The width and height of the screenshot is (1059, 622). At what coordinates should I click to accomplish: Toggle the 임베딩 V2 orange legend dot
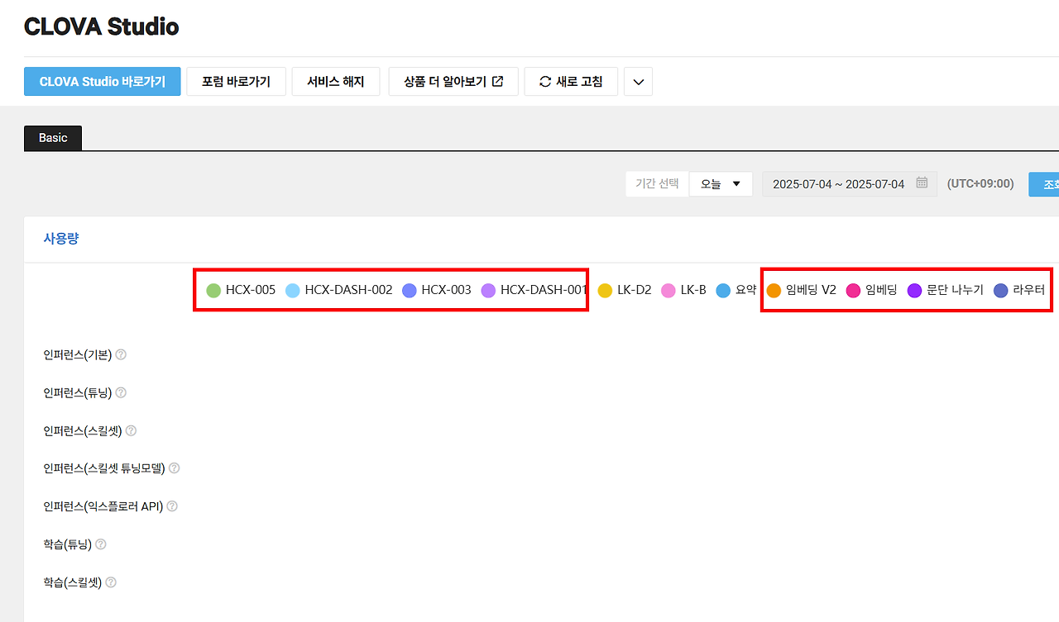click(774, 291)
